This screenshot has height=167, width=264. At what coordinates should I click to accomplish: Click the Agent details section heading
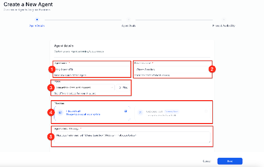[64, 46]
